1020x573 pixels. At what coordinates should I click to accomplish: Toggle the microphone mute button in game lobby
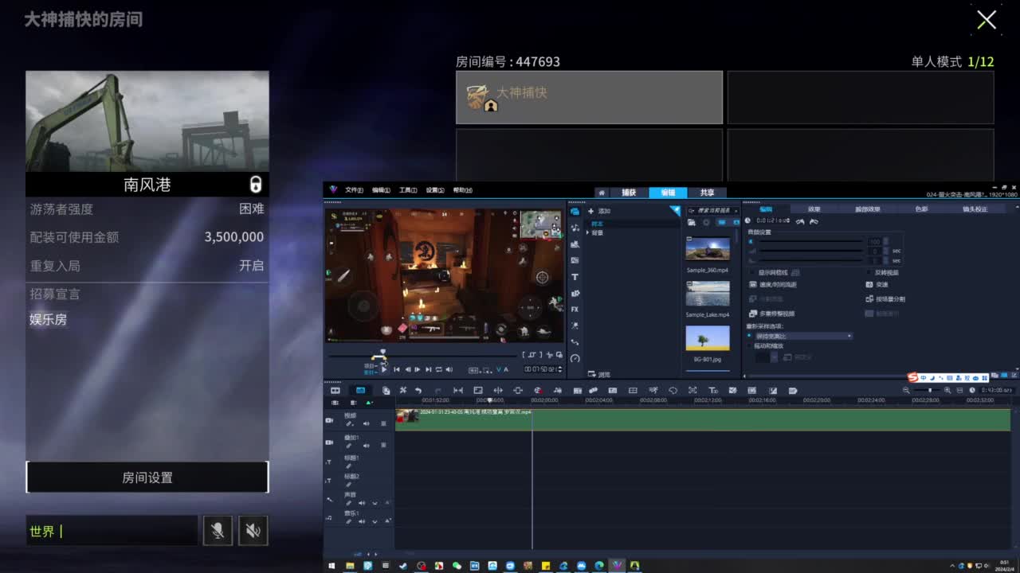218,531
